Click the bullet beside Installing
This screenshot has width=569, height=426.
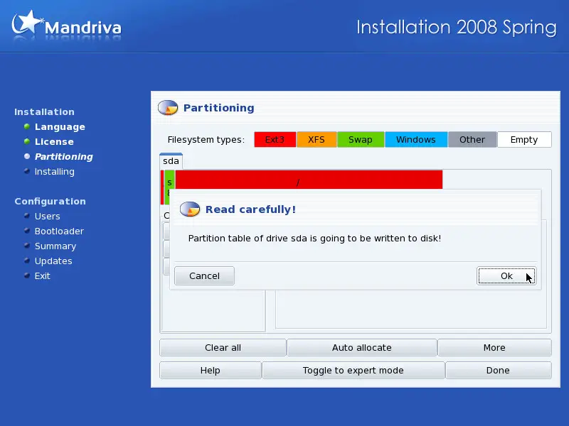coord(27,171)
